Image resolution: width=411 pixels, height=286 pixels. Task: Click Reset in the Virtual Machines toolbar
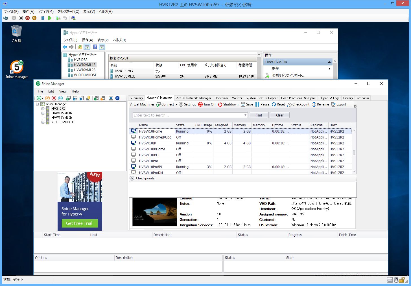278,104
